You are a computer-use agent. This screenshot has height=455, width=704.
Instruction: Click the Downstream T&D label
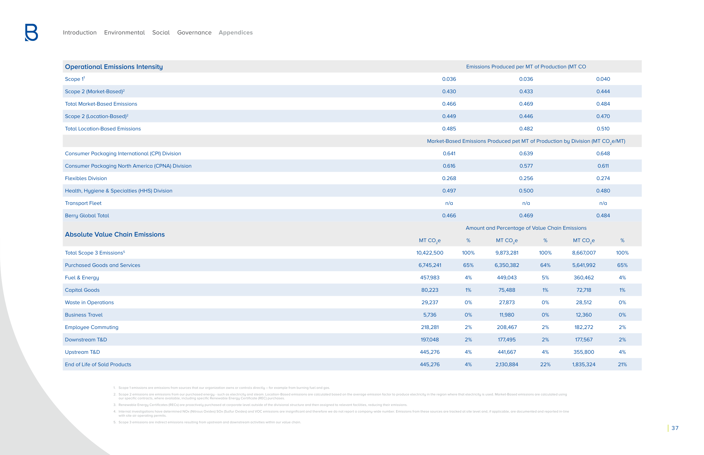click(x=86, y=339)
